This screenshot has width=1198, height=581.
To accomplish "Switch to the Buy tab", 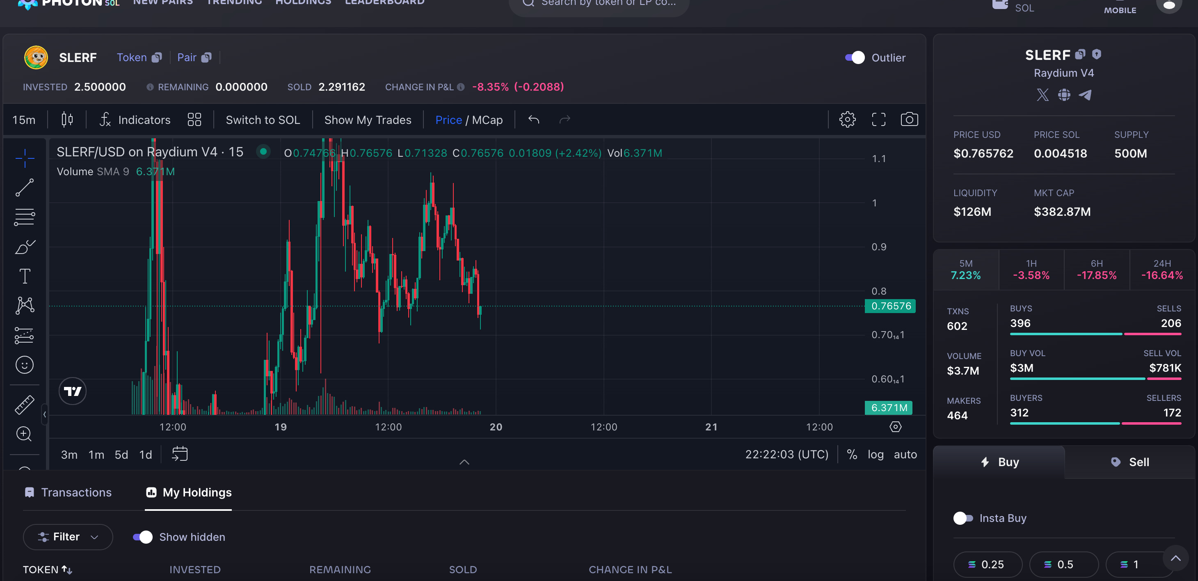I will 999,462.
